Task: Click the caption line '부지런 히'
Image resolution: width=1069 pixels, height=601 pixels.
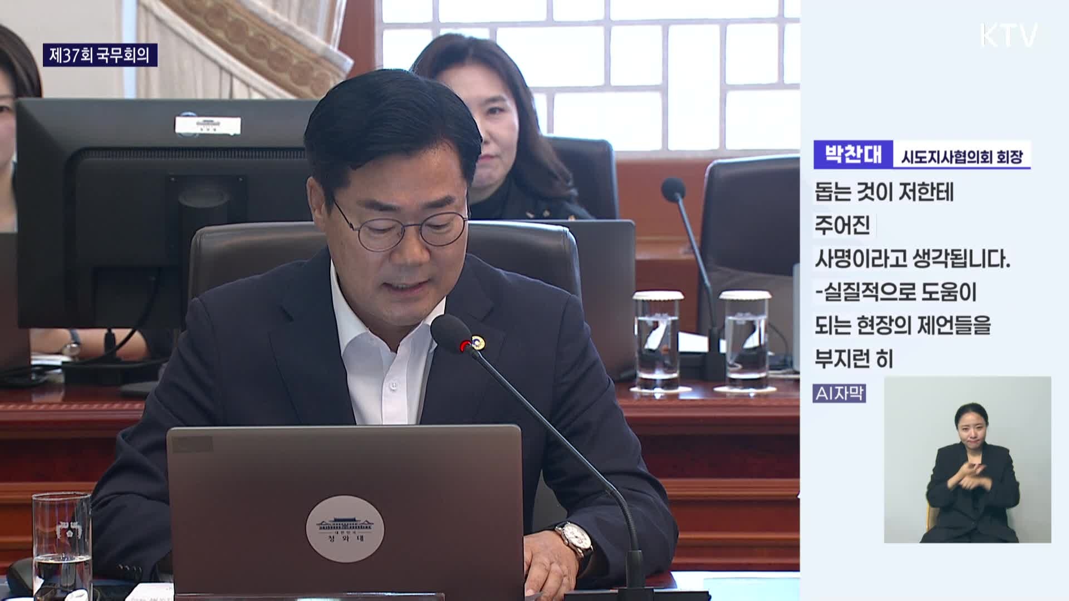Action: (854, 359)
